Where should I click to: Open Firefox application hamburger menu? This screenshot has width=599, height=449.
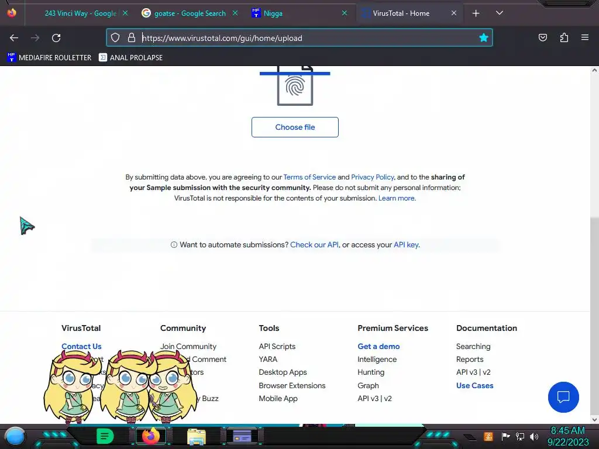(585, 37)
